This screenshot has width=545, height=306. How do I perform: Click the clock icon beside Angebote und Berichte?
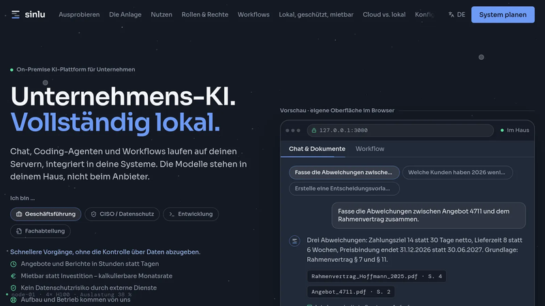(13, 264)
